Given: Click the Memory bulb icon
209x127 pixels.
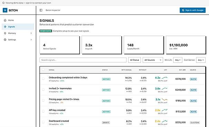Looking at the screenshot, I should pyautogui.click(x=5, y=33).
